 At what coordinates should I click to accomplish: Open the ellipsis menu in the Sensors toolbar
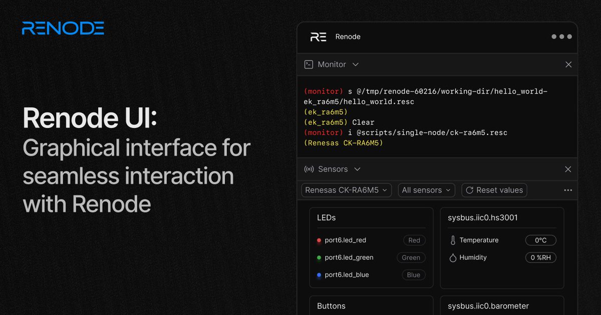coord(568,190)
